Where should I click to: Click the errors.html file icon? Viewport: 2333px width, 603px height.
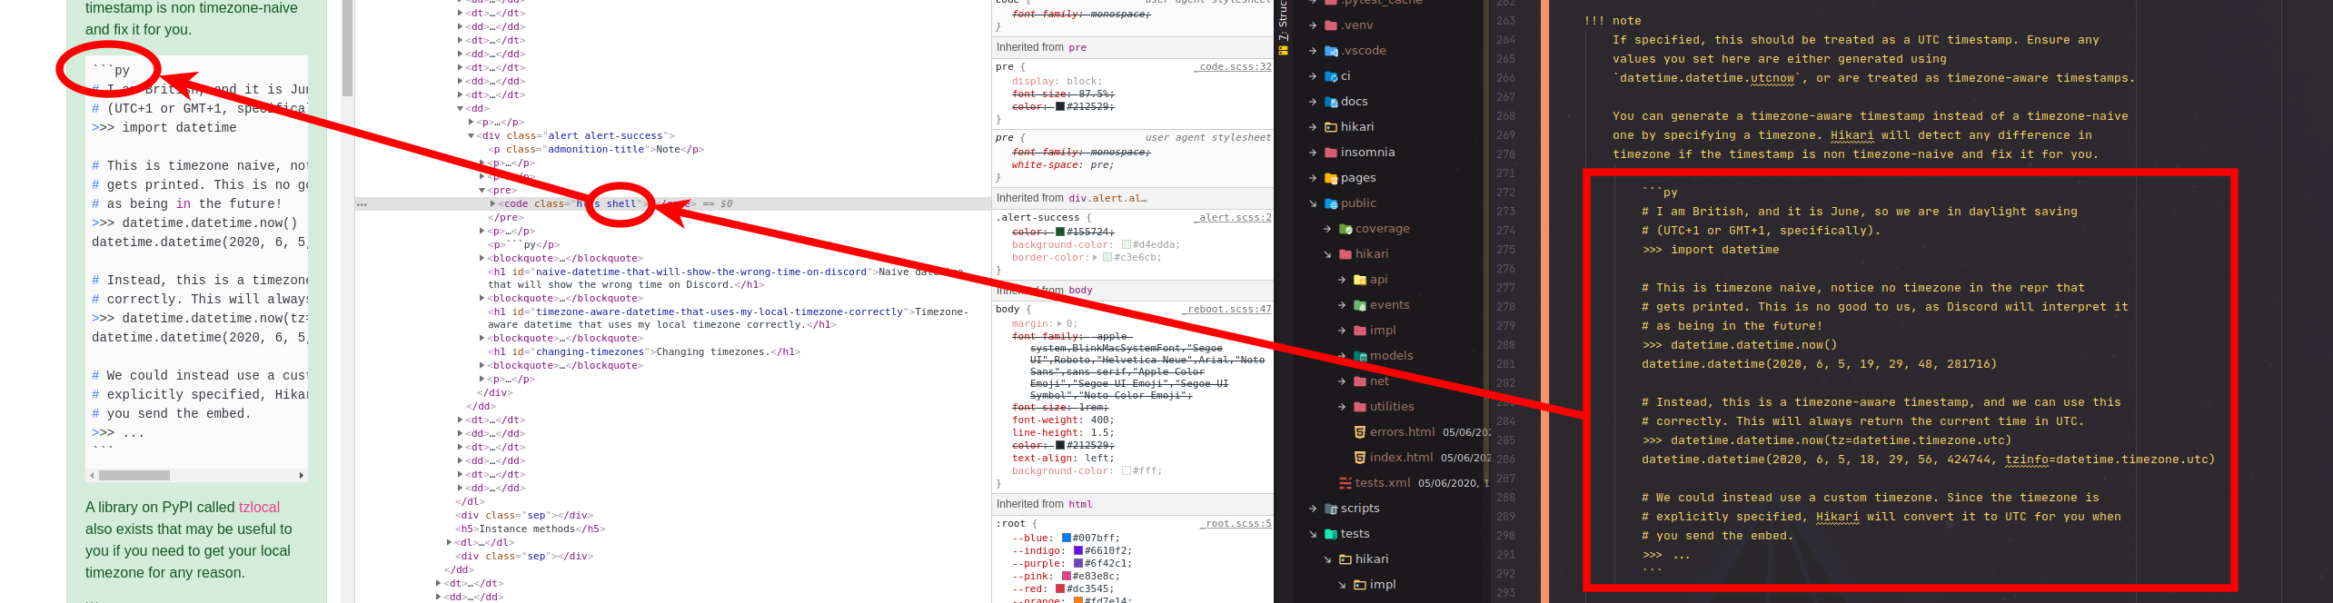(1360, 432)
